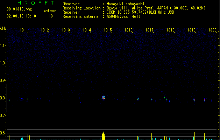
Task: Click the Observer label
Action: (x=71, y=4)
